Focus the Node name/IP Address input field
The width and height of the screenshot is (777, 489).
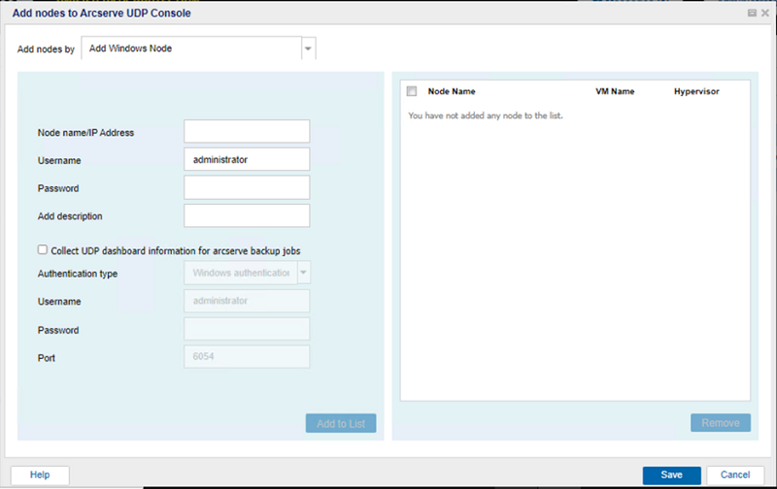pos(247,131)
